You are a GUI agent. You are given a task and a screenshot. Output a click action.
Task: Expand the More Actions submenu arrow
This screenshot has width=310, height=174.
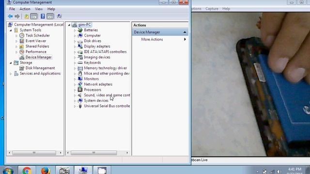[x=185, y=40]
